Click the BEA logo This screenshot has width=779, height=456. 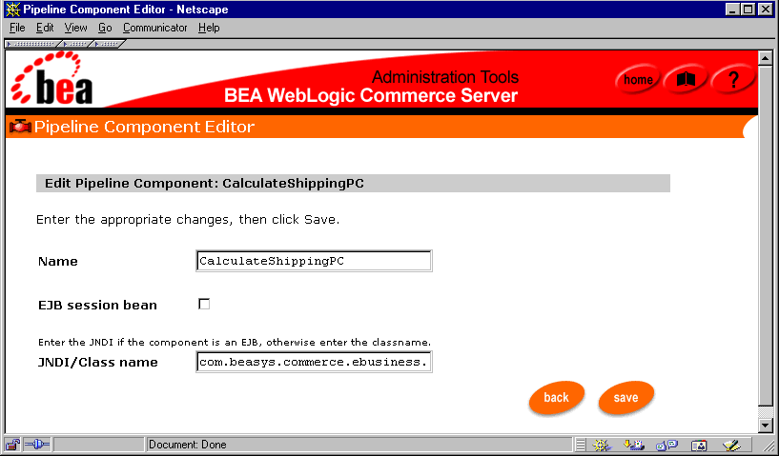tap(52, 78)
